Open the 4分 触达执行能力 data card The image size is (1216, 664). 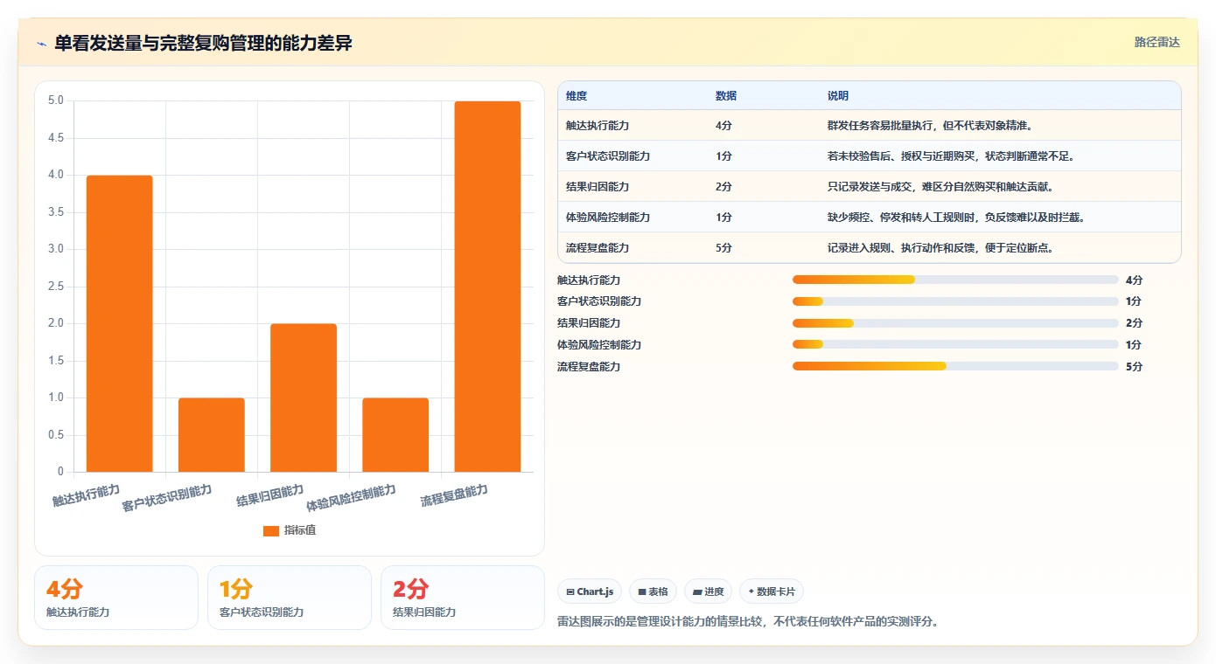(116, 598)
